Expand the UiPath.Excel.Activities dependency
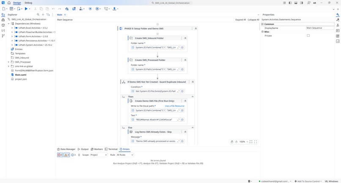Image resolution: width=341 pixels, height=183 pixels. 12,28
